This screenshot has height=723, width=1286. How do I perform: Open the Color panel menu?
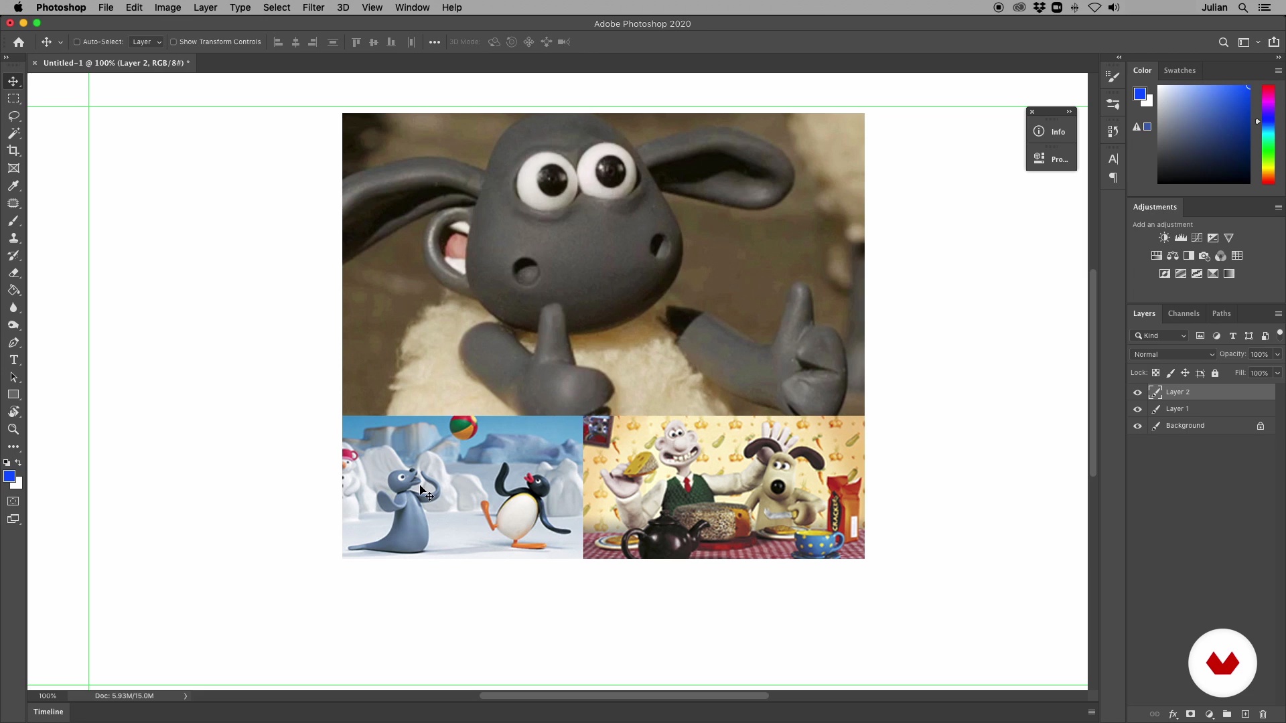tap(1278, 70)
